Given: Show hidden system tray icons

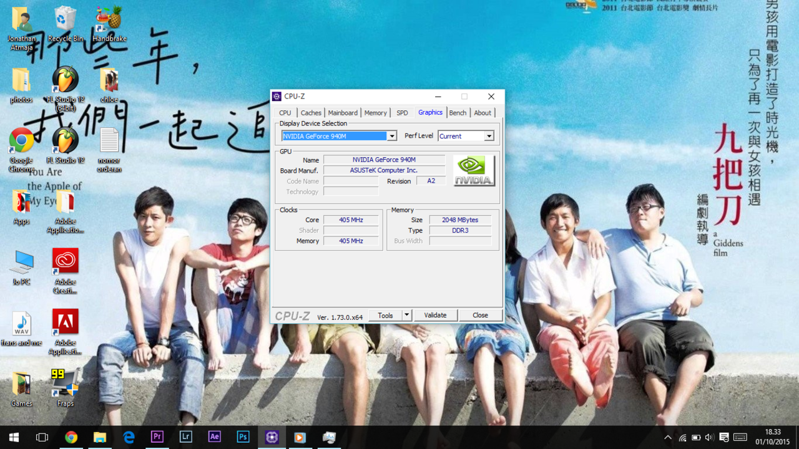Looking at the screenshot, I should pos(668,438).
